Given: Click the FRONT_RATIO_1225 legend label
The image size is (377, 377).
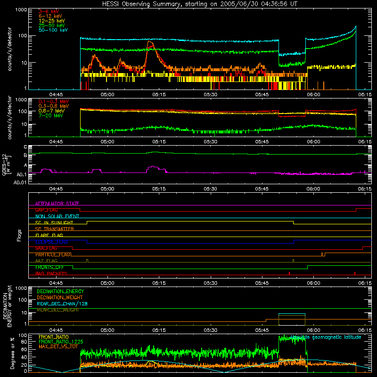Looking at the screenshot, I should (x=61, y=342).
